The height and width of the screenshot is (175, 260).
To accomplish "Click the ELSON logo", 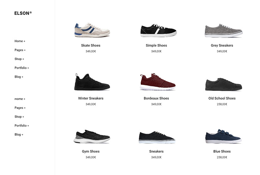I will click(23, 13).
